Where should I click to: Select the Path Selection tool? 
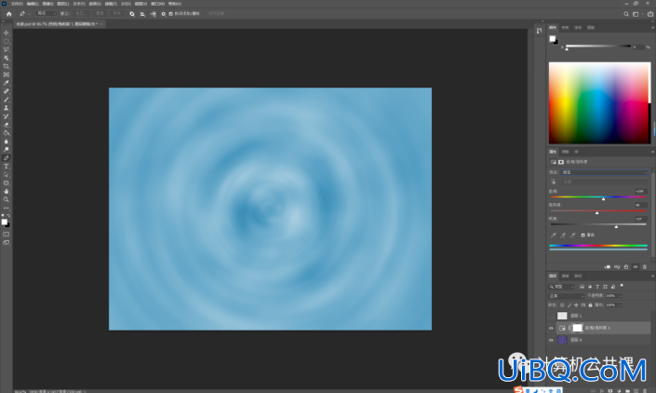[7, 174]
